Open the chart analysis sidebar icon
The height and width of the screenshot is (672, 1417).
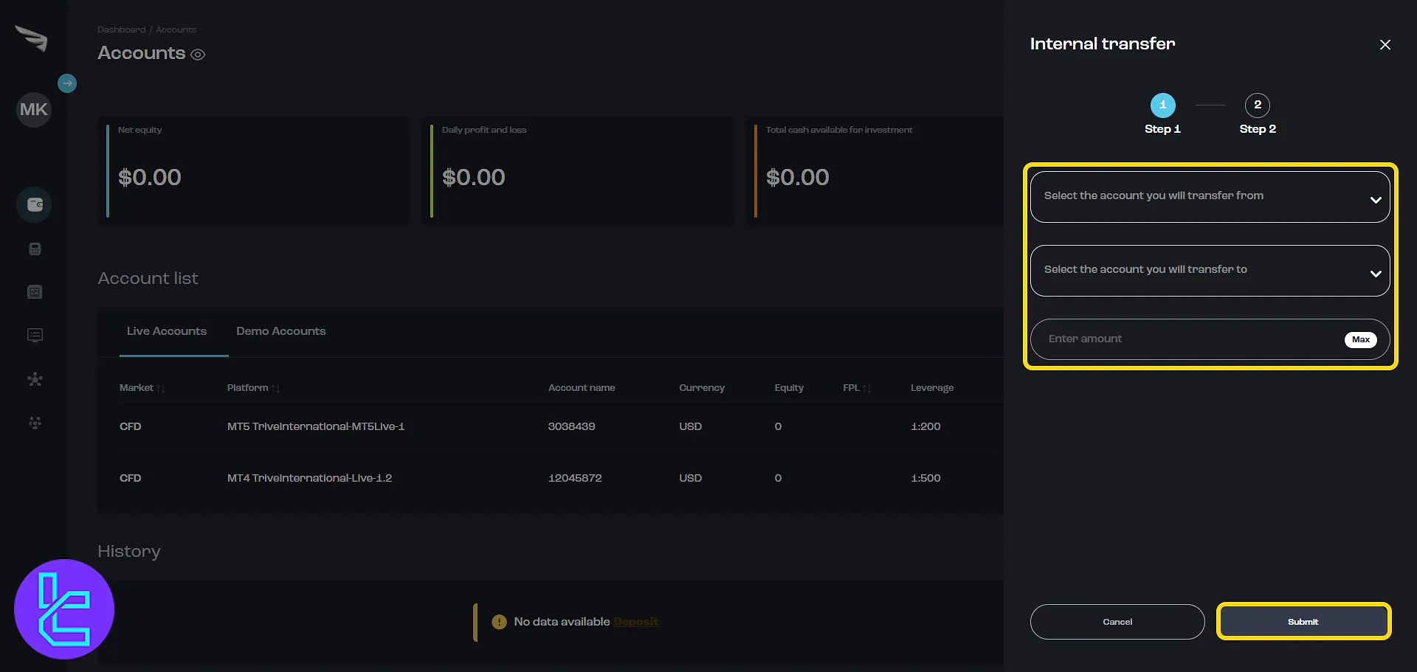click(x=35, y=292)
